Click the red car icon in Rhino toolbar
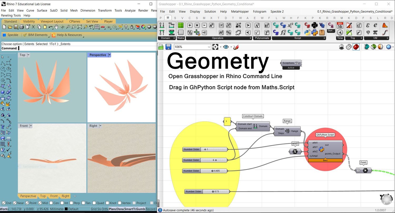 pos(103,27)
